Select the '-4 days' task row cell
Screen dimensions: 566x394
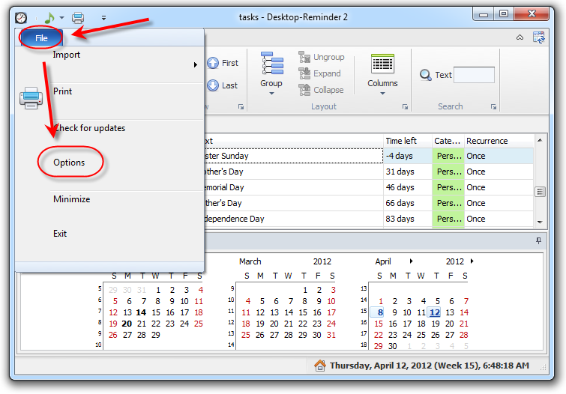[408, 156]
